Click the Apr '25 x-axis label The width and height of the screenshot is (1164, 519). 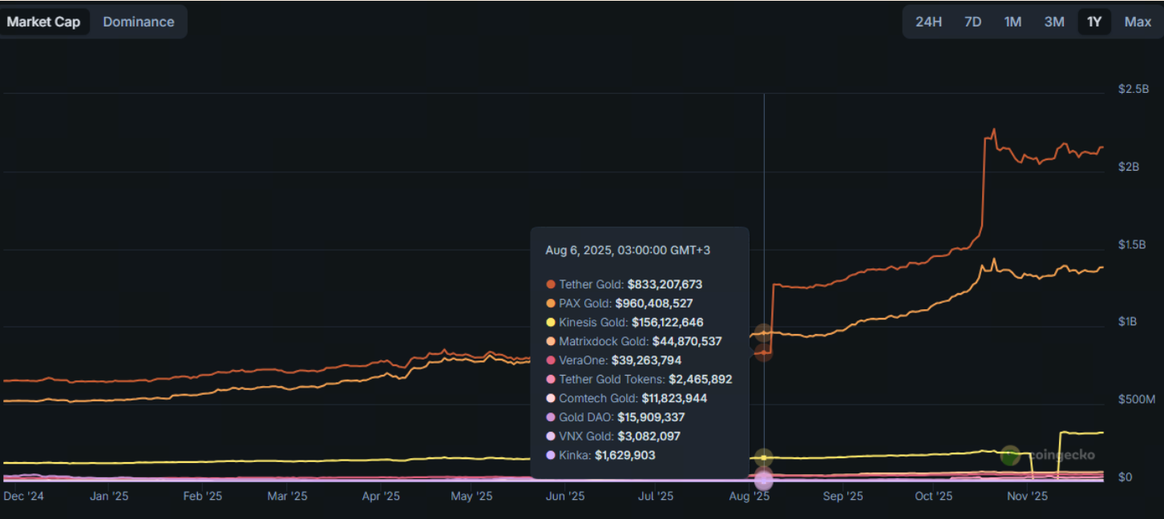(381, 497)
